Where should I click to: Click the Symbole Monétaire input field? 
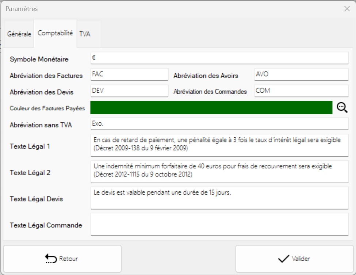coord(219,58)
